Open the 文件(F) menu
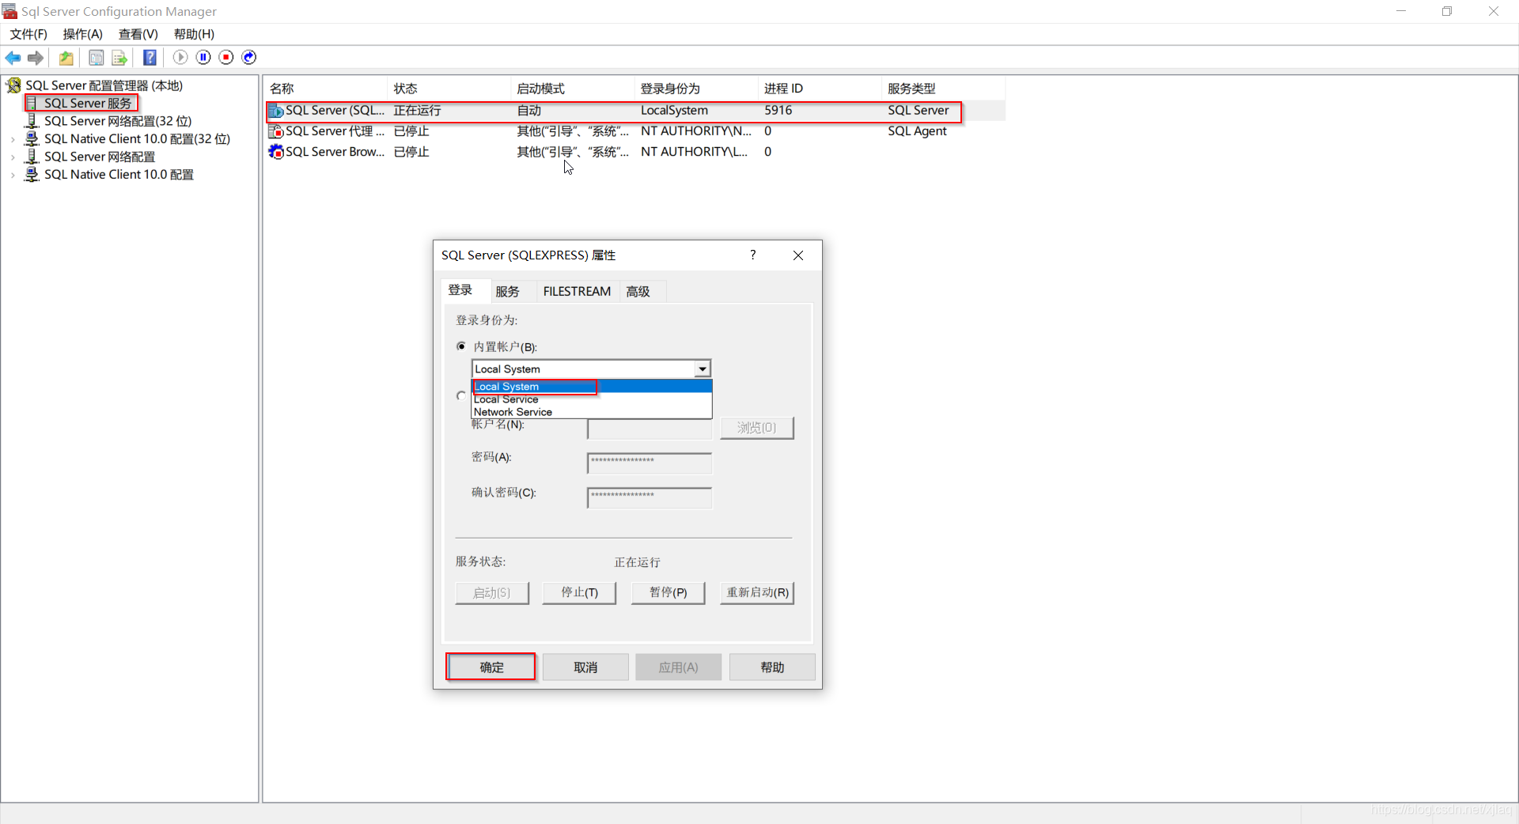 pos(28,34)
